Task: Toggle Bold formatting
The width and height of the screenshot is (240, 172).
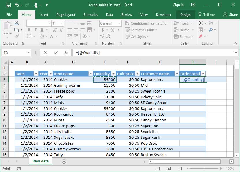Action: click(29, 30)
